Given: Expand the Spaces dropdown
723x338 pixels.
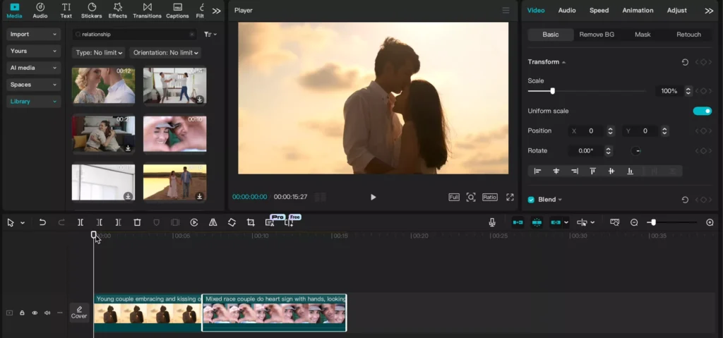Looking at the screenshot, I should (x=33, y=85).
